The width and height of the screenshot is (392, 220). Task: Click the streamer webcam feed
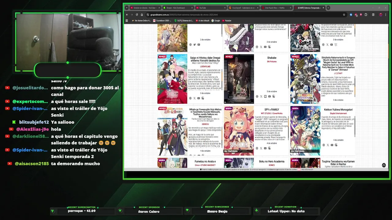[68, 42]
